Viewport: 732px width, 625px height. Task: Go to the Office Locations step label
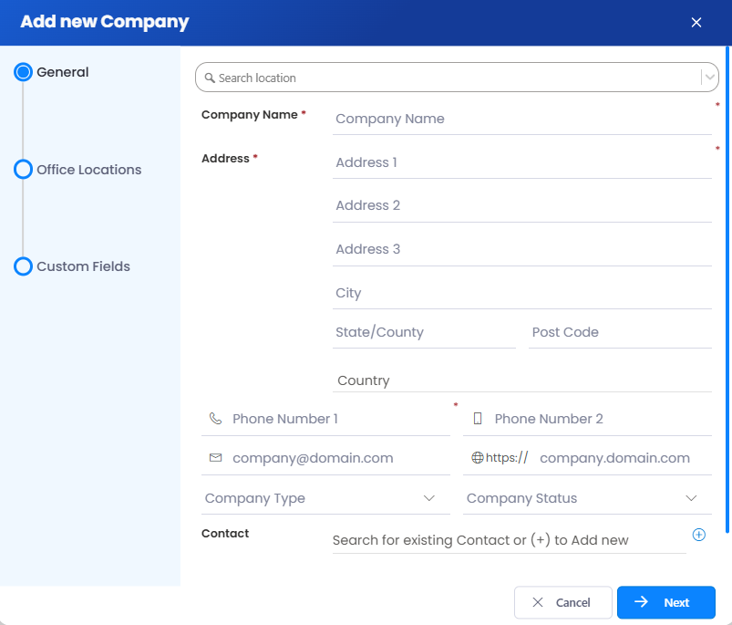click(89, 170)
